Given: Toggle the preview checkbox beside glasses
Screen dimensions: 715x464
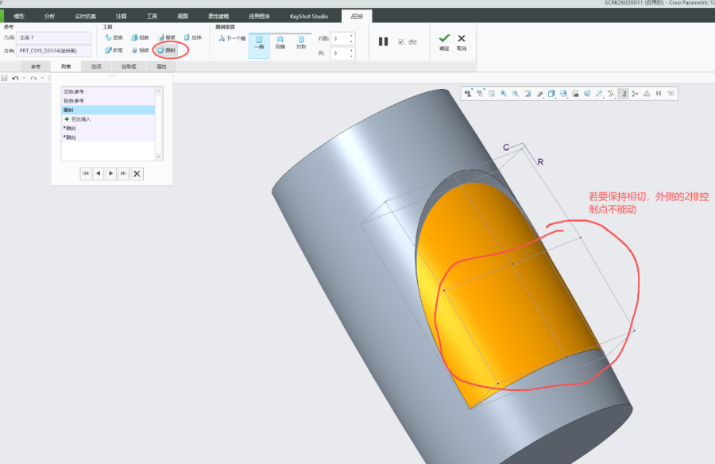Looking at the screenshot, I should click(x=401, y=41).
